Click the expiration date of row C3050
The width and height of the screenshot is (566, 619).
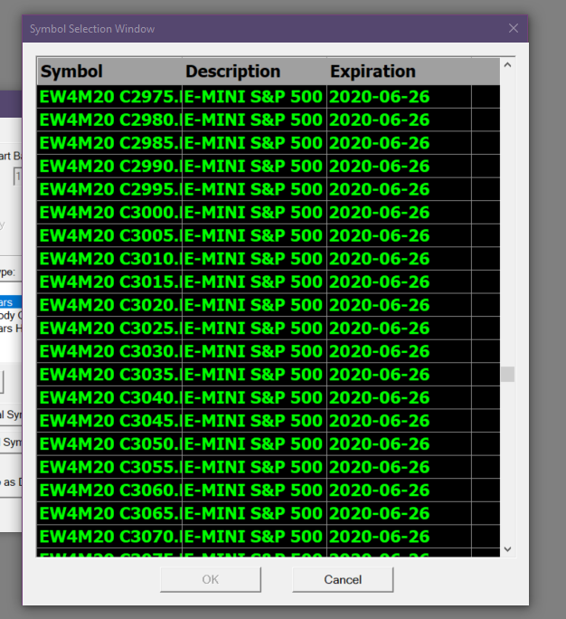pyautogui.click(x=399, y=443)
